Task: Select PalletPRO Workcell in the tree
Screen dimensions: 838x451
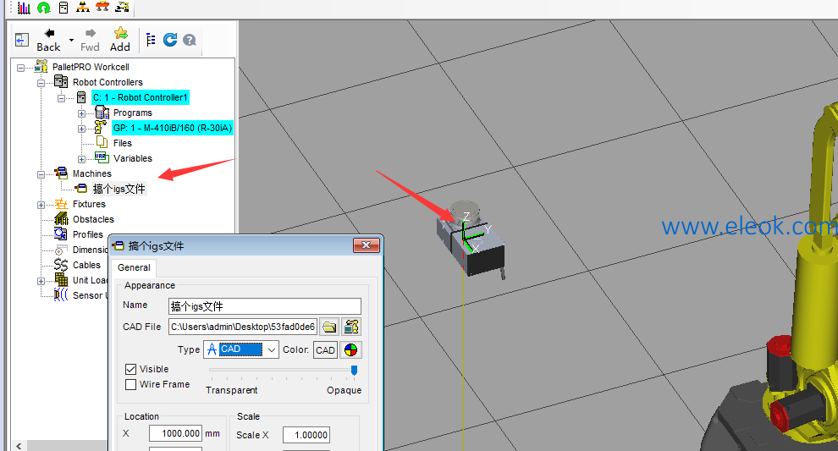Action: point(91,67)
